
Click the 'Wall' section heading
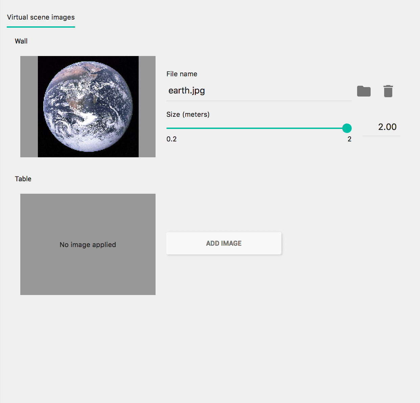(21, 41)
